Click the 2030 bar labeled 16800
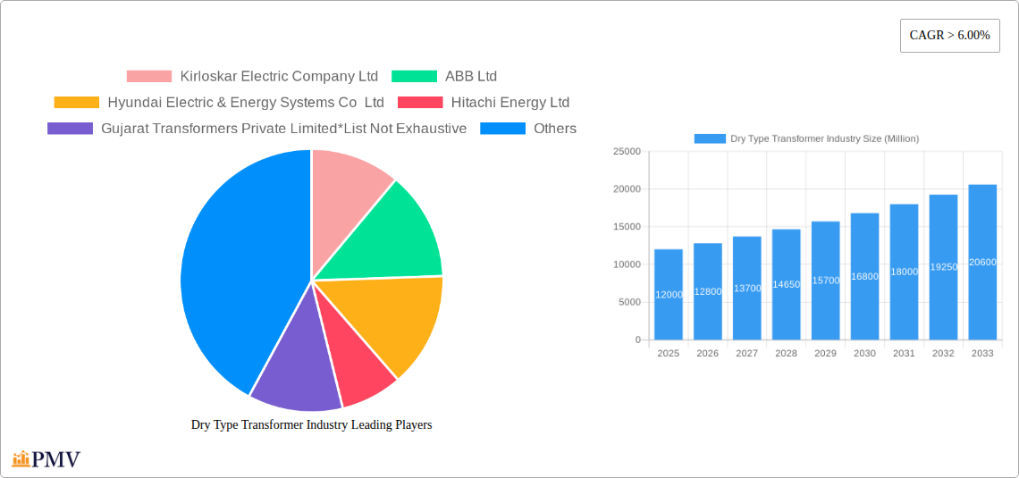Image resolution: width=1019 pixels, height=478 pixels. 865,276
